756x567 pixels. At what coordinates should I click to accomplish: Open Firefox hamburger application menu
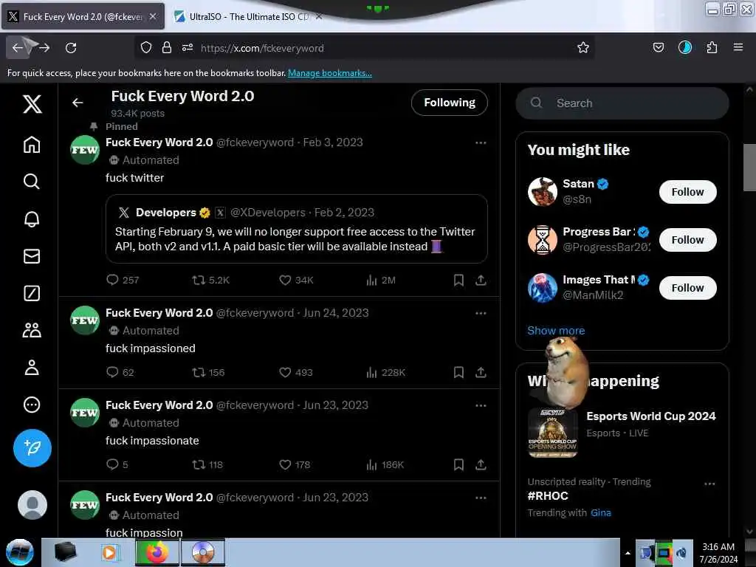(x=738, y=47)
